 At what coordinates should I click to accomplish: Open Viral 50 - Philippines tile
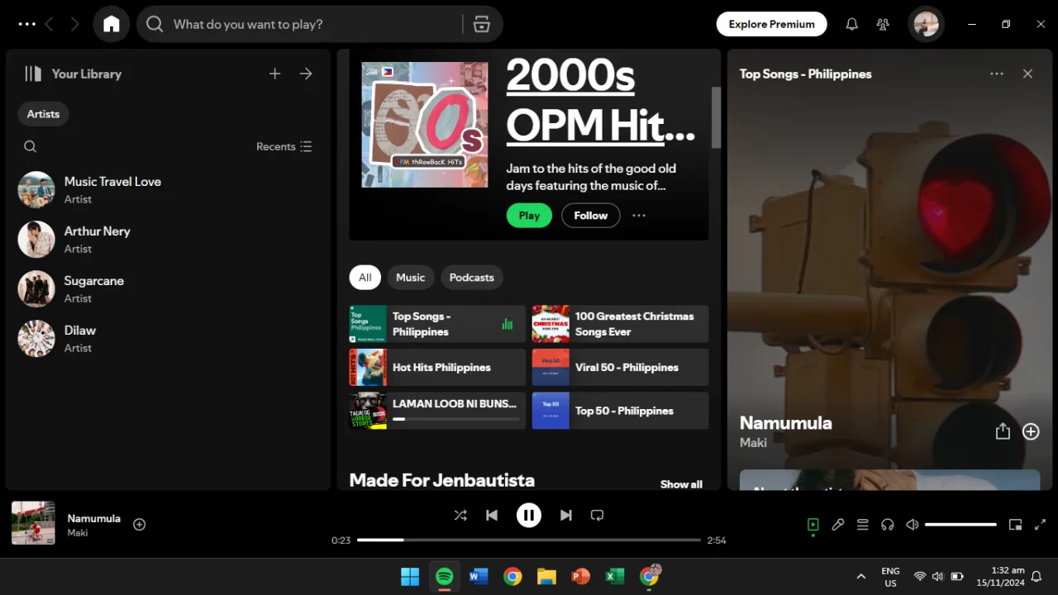coord(620,368)
